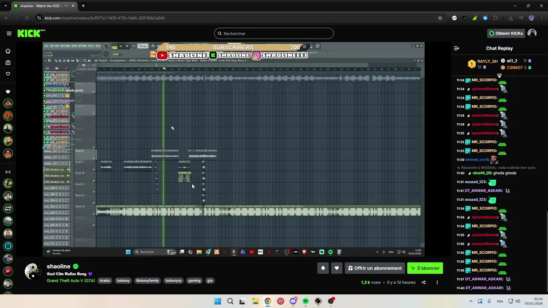Screen dimensions: 548x308
Task: Click the FL Studio playlist playhead marker
Action: click(164, 68)
